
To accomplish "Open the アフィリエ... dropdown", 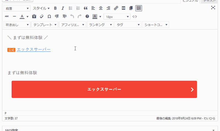I will 72,25.
